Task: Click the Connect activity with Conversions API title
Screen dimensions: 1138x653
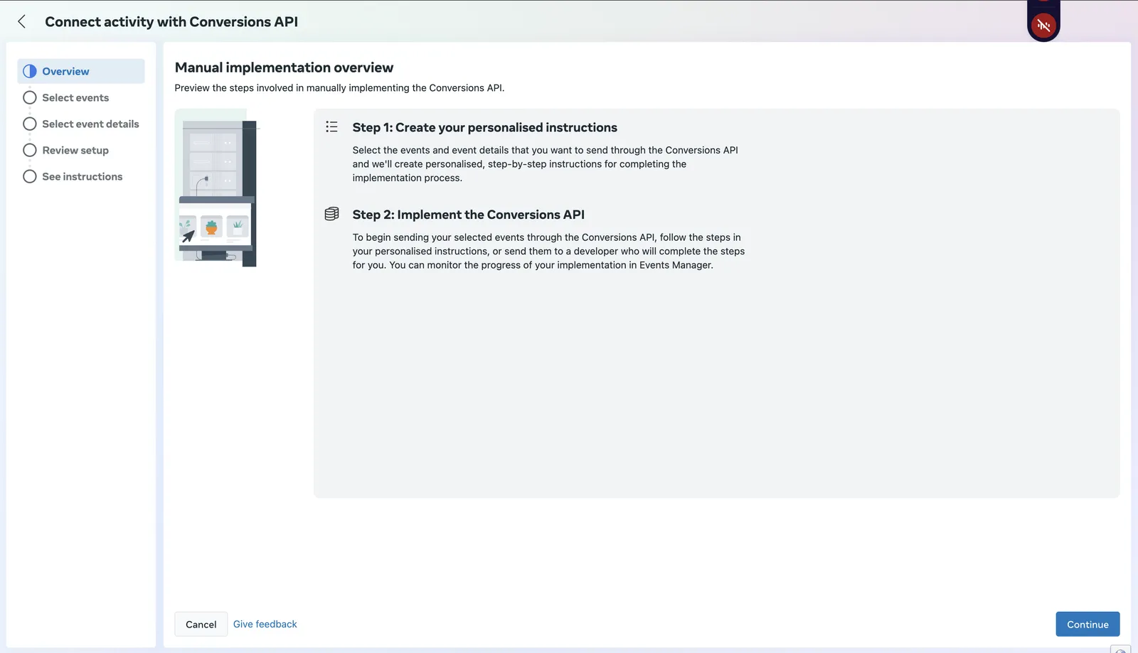Action: pyautogui.click(x=171, y=22)
